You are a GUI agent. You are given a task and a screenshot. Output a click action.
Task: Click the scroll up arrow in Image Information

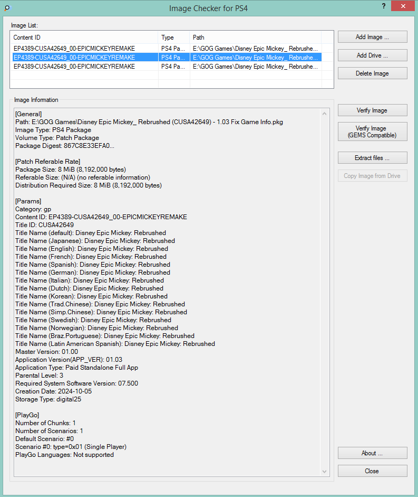click(324, 114)
